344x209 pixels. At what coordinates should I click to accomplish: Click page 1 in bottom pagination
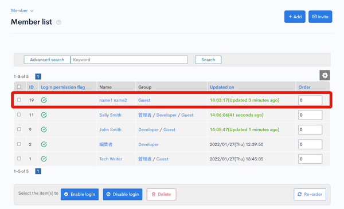click(38, 171)
